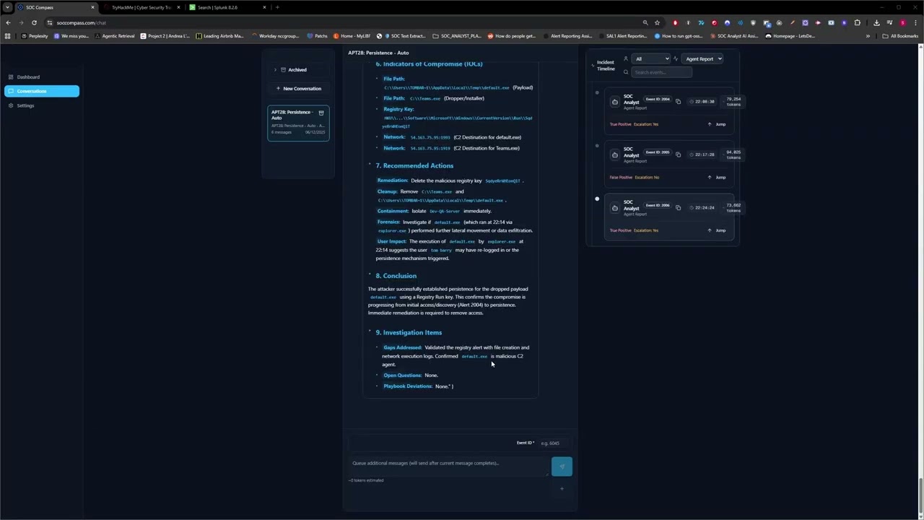
Task: Jump to event 2004 report
Action: (x=717, y=124)
